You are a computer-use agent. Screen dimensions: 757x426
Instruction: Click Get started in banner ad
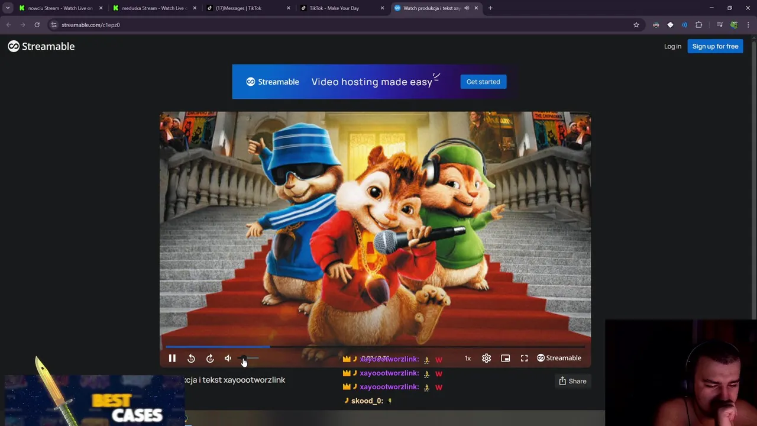click(483, 82)
